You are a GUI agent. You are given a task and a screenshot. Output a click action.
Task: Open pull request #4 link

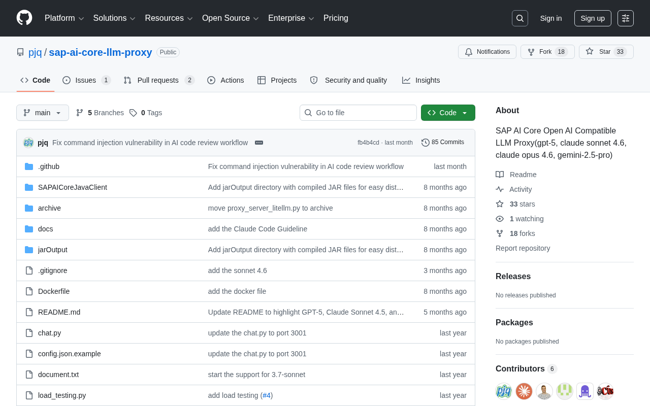(x=267, y=395)
